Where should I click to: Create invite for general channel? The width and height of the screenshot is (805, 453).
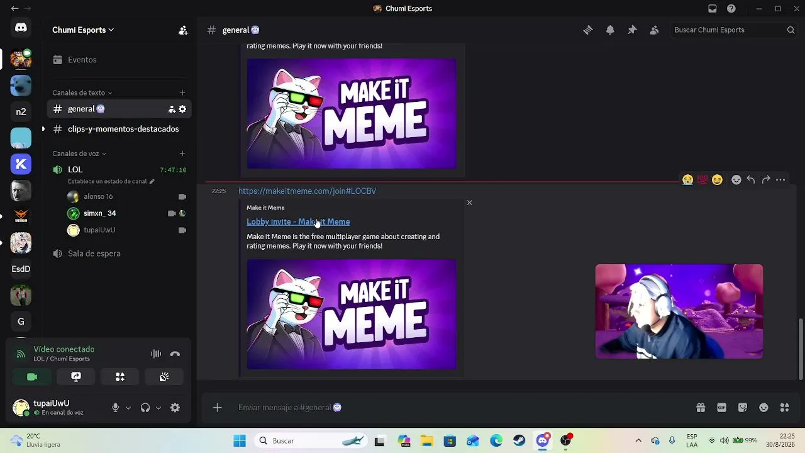[172, 109]
